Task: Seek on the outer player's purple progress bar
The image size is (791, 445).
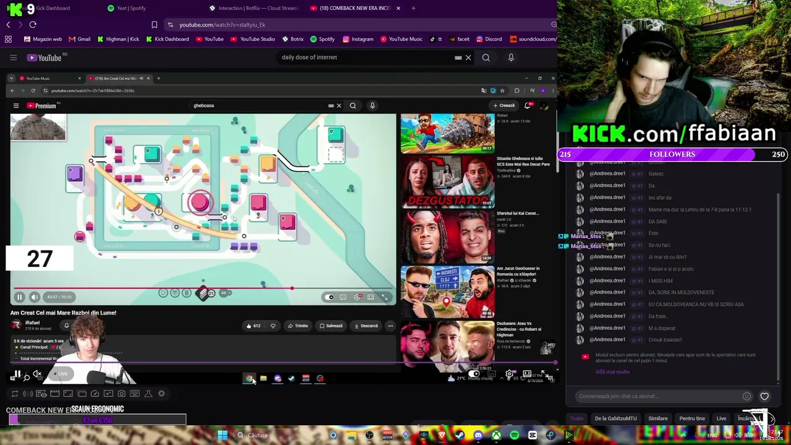Action: coord(281,363)
